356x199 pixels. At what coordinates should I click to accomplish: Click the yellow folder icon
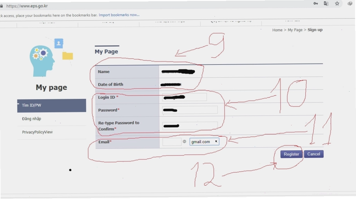pos(68,56)
